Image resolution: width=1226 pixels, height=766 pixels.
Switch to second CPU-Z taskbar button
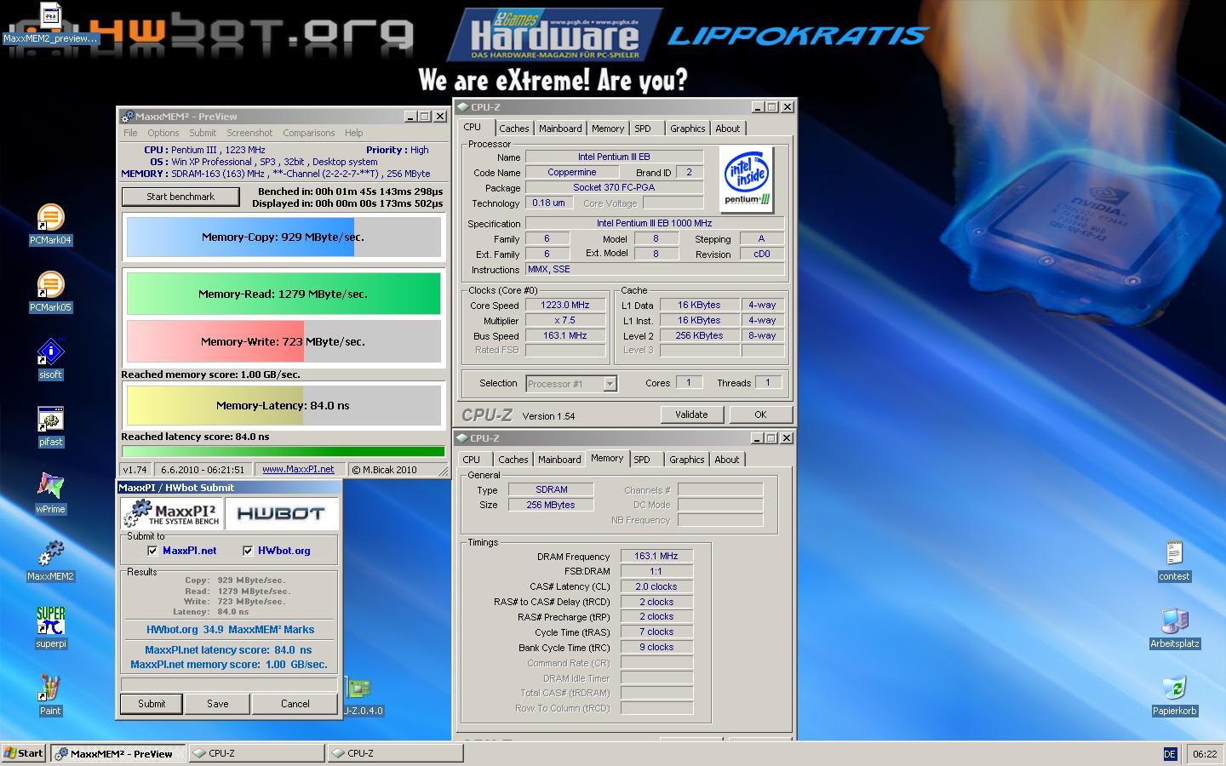[x=395, y=753]
